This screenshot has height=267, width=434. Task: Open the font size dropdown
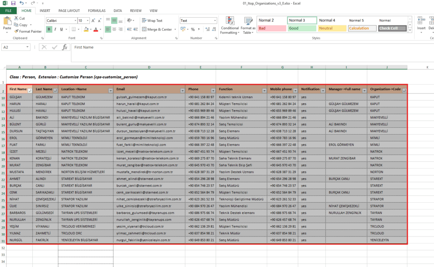(x=87, y=21)
